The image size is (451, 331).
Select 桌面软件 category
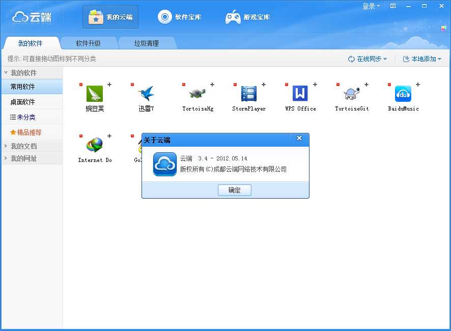coord(32,102)
